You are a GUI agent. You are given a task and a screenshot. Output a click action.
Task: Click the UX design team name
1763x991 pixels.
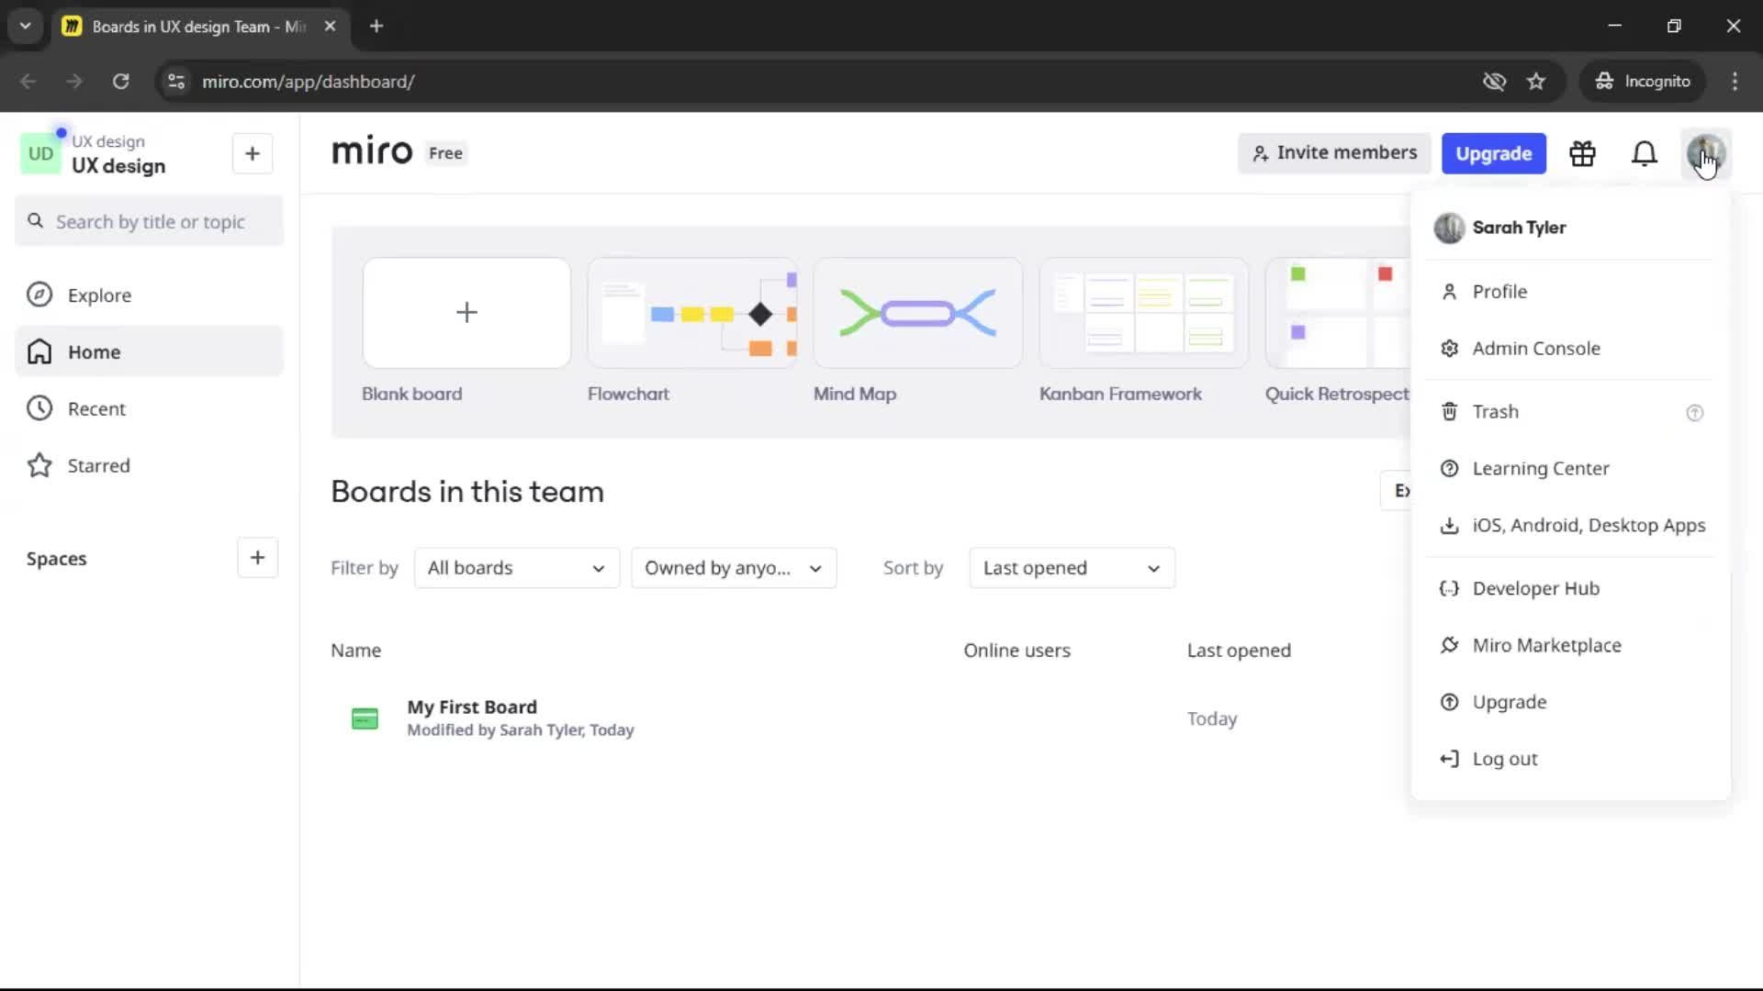pyautogui.click(x=118, y=166)
